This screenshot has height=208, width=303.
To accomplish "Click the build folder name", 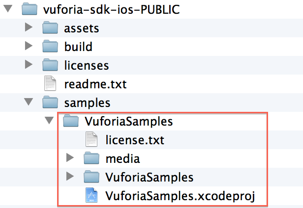I will [x=78, y=47].
